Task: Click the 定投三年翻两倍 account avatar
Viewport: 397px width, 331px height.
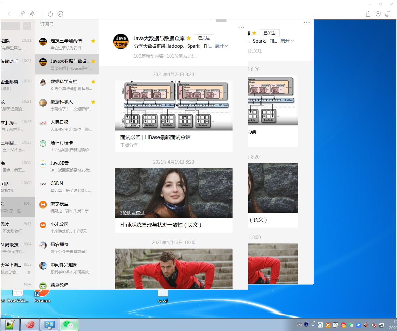Action: point(43,41)
